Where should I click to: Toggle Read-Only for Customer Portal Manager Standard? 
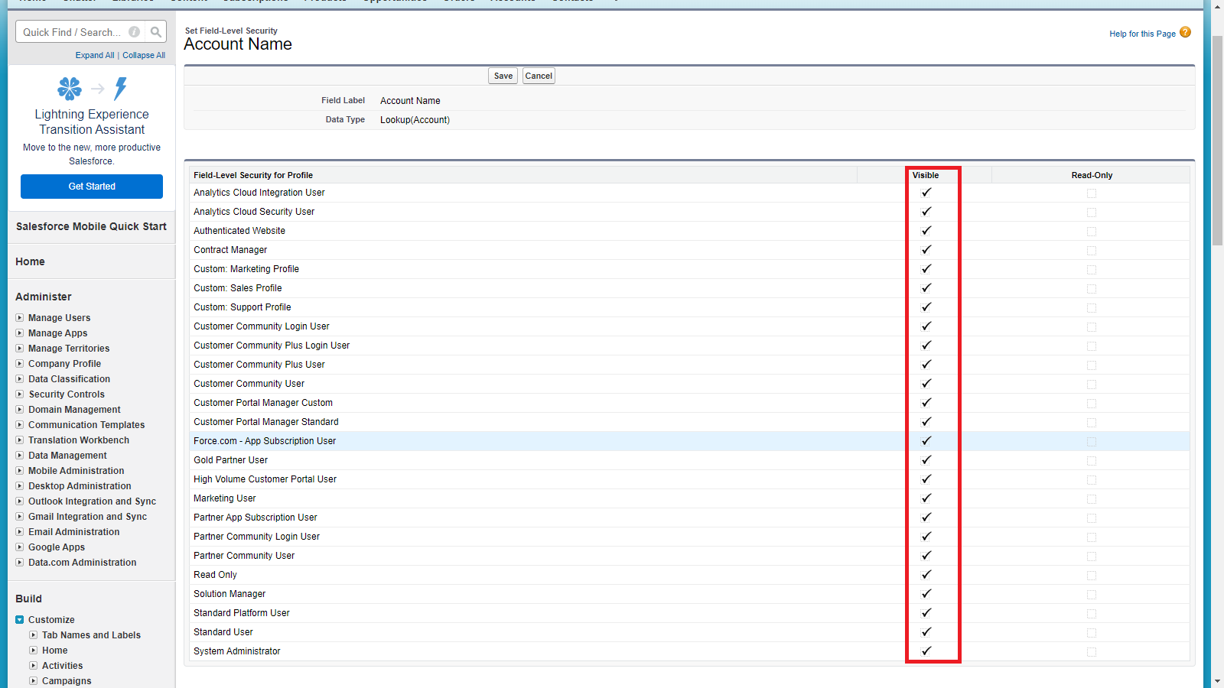(1092, 423)
